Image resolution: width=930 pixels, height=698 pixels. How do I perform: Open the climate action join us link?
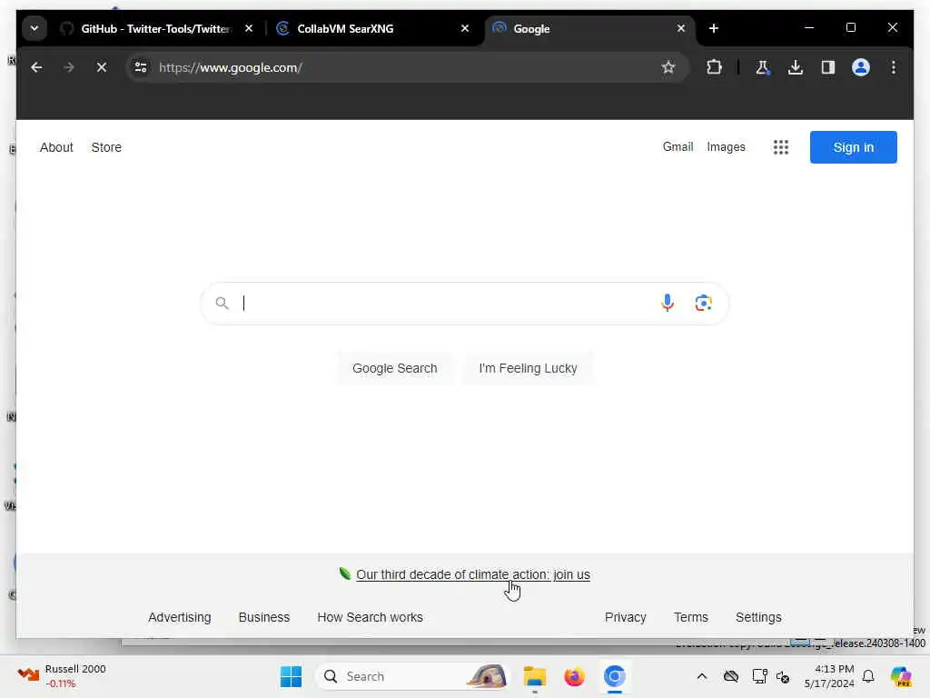(472, 574)
